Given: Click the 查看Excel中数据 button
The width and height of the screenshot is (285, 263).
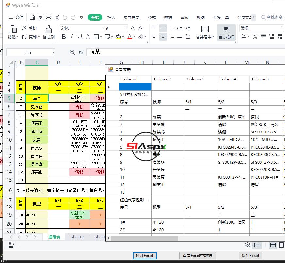Looking at the screenshot, I should 197,255.
